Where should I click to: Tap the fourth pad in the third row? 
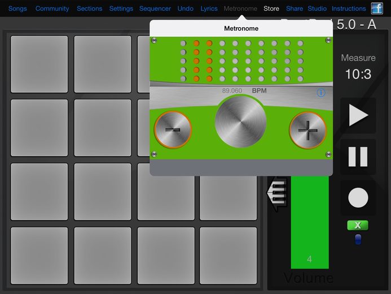pos(228,198)
